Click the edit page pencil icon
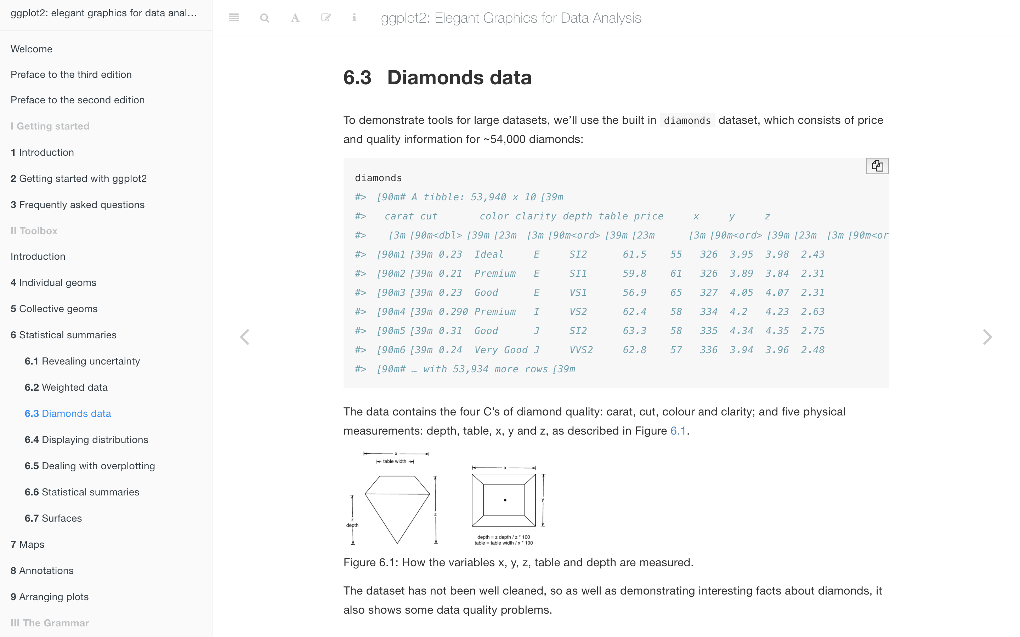This screenshot has height=637, width=1020. [325, 18]
